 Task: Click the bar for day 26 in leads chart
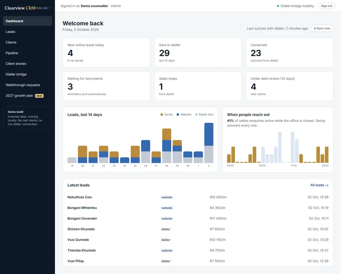point(146,152)
